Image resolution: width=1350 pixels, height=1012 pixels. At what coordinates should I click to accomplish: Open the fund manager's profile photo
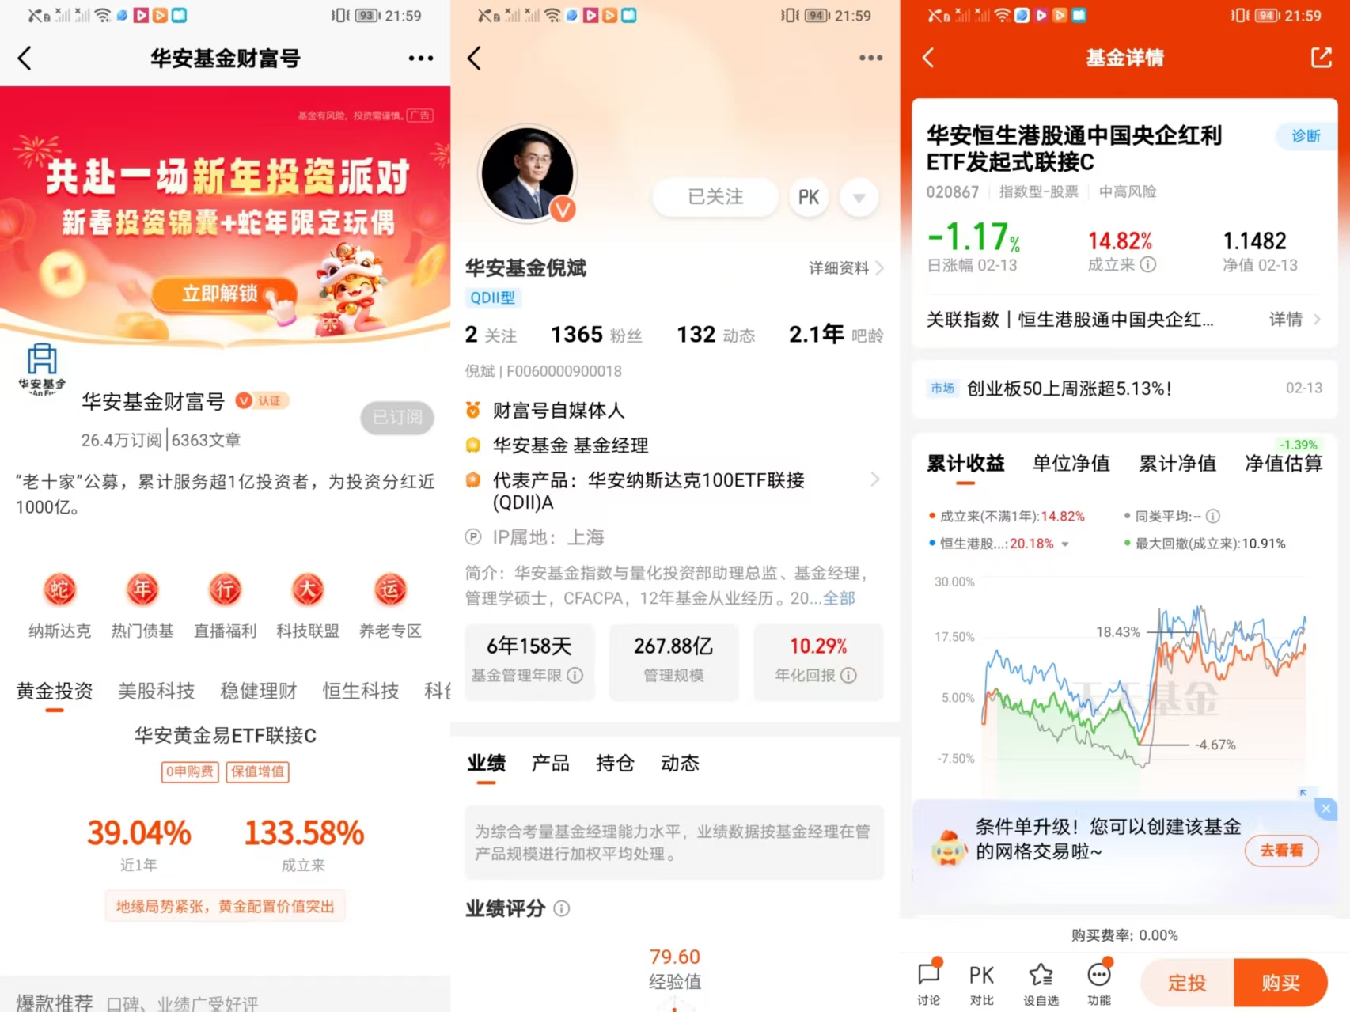click(x=528, y=173)
